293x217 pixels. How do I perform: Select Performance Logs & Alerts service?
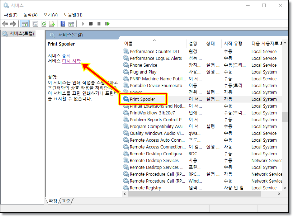coord(203,58)
